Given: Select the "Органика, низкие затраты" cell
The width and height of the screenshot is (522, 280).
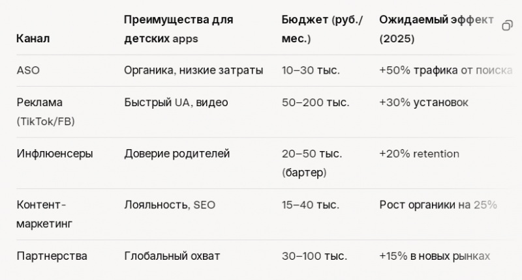Looking at the screenshot, I should (x=193, y=70).
